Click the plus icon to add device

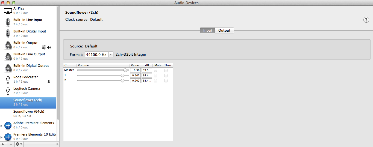(3, 144)
